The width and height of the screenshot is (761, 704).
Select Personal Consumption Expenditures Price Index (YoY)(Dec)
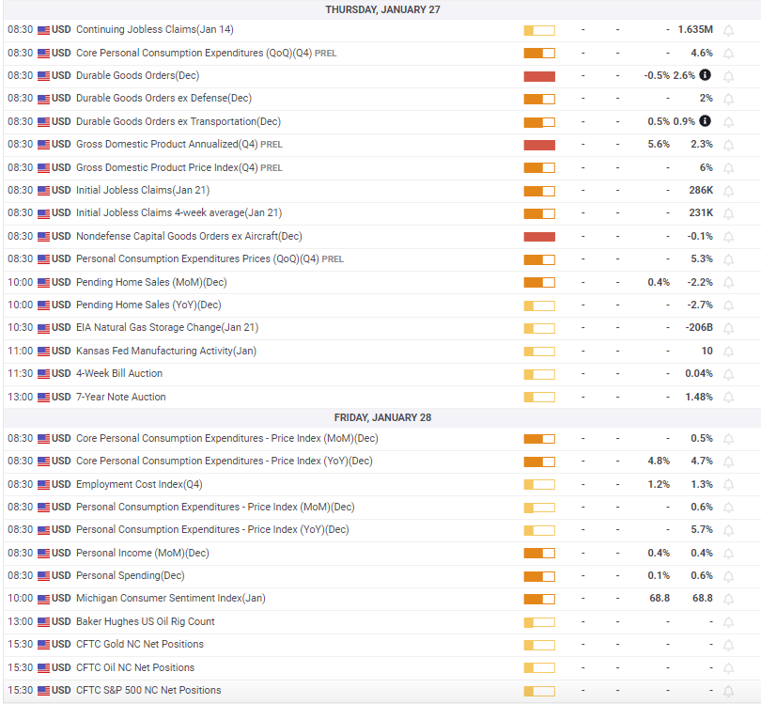pos(212,529)
